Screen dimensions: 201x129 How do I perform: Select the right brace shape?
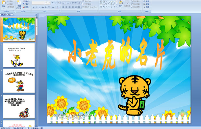click(114, 7)
